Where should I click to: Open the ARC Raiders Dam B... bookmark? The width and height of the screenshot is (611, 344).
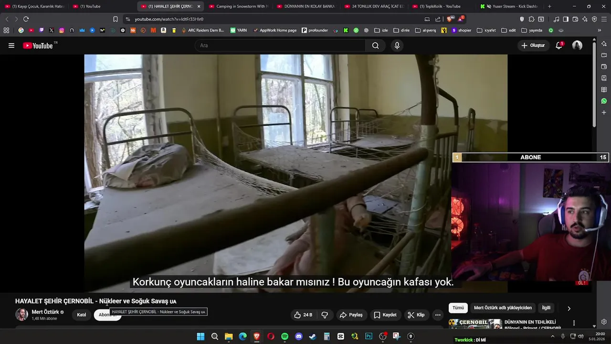[x=202, y=30]
